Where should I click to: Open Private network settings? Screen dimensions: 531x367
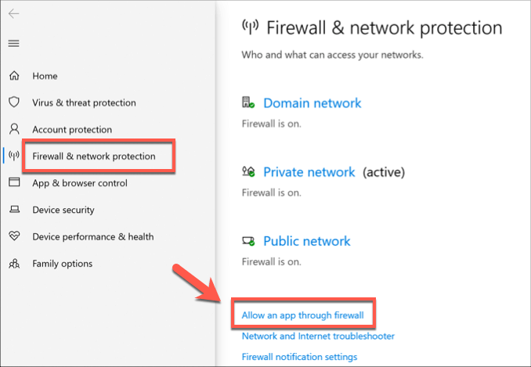point(309,172)
